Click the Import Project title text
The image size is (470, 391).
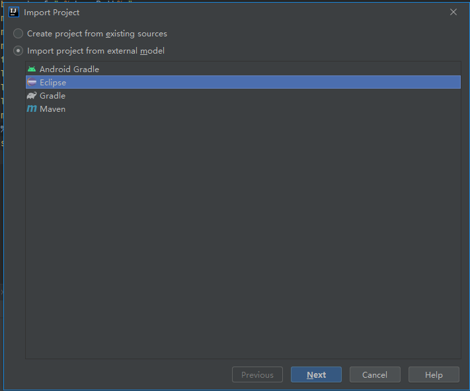(x=52, y=13)
